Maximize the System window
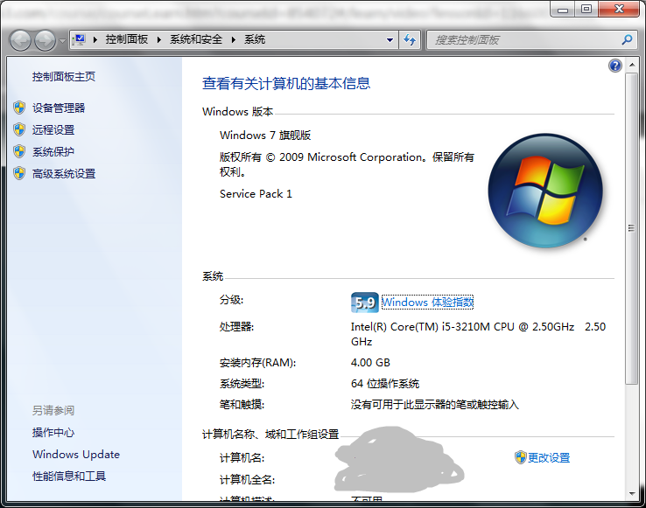 (586, 9)
